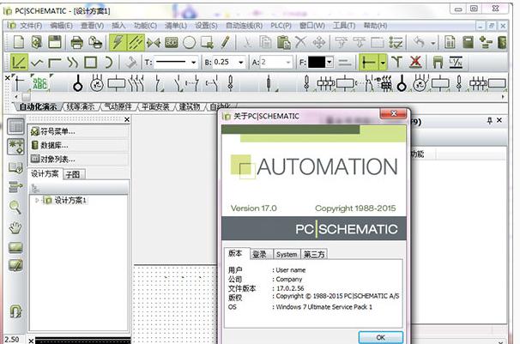
Task: Select the curved line tool
Action: click(x=73, y=63)
